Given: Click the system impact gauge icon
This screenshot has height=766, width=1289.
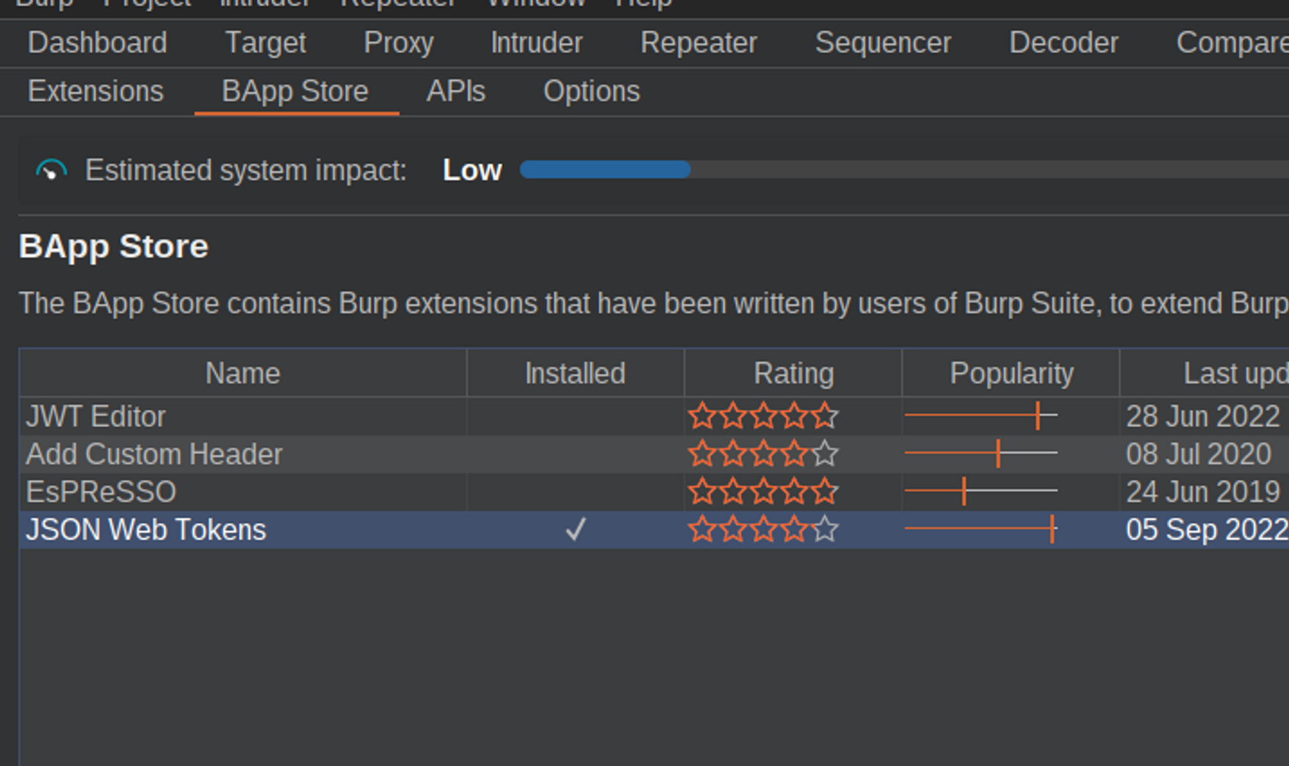Looking at the screenshot, I should (51, 171).
